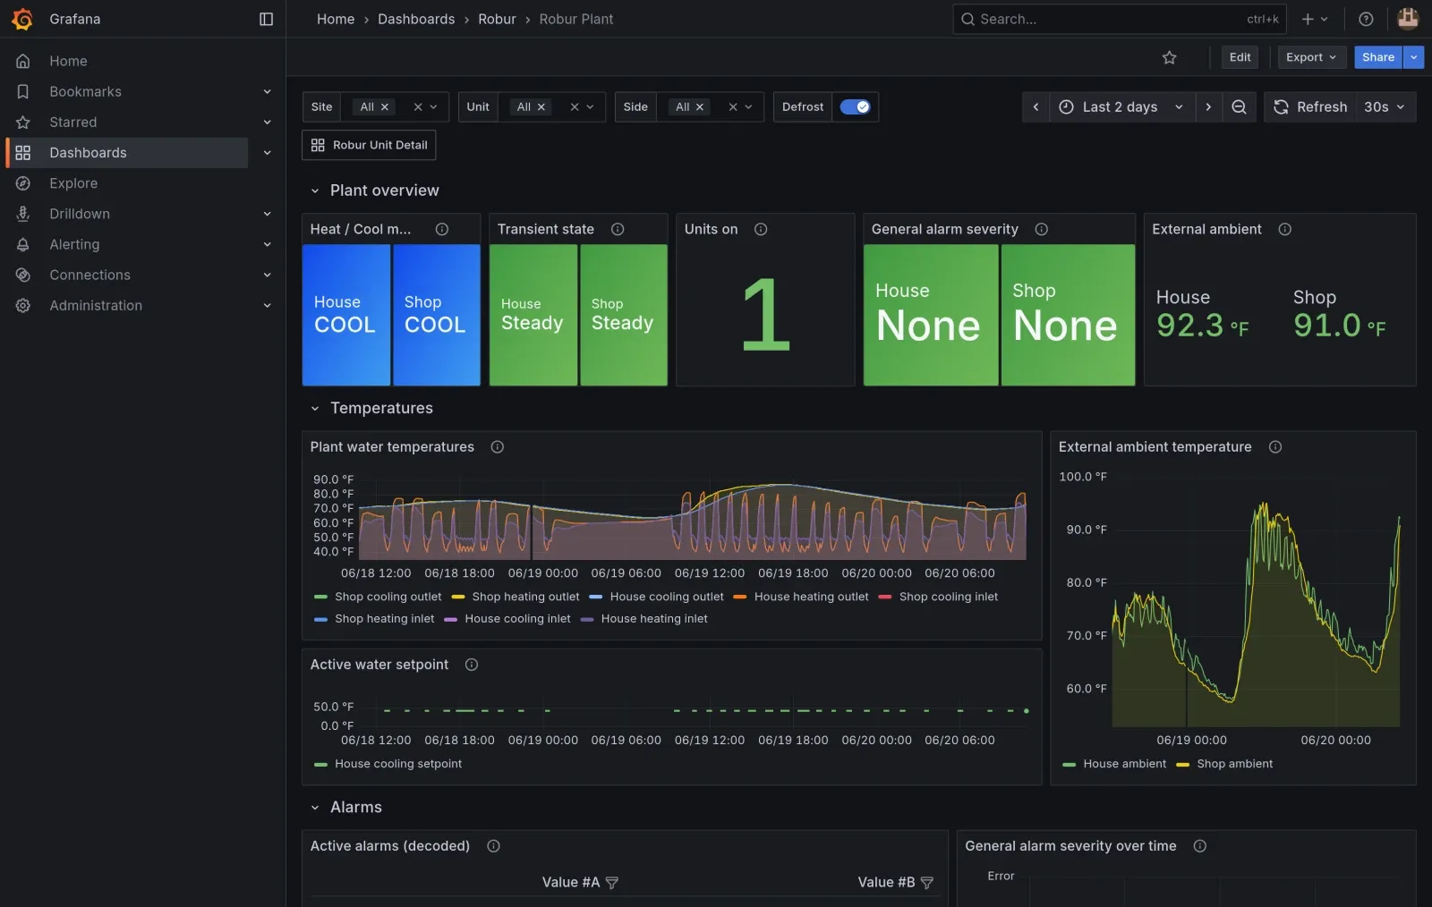1432x907 pixels.
Task: Go to Dashboards in breadcrumb
Action: (416, 19)
